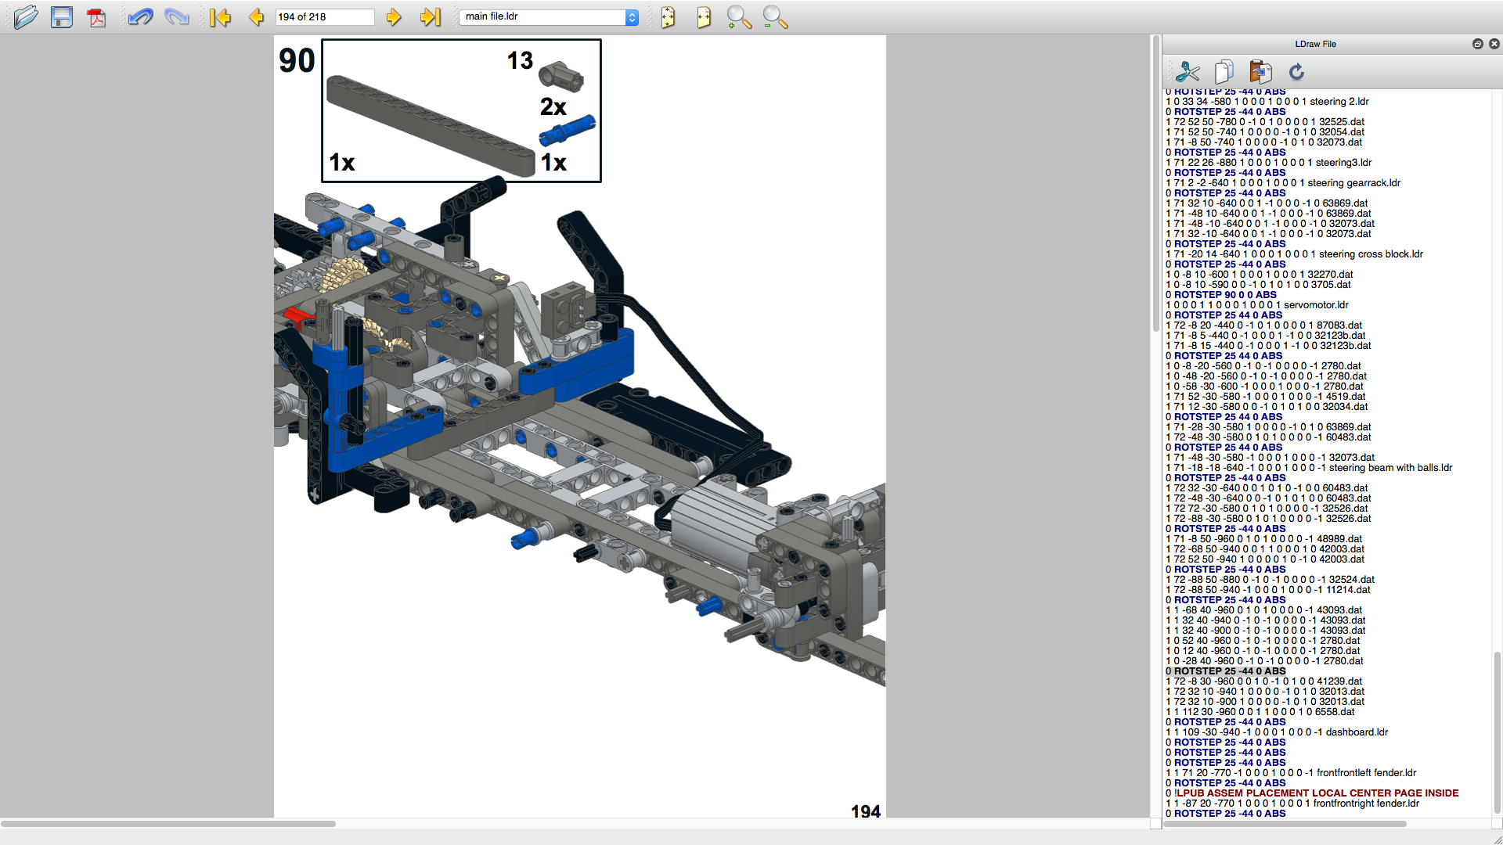1503x845 pixels.
Task: Click the fit-to-width icon
Action: click(704, 16)
